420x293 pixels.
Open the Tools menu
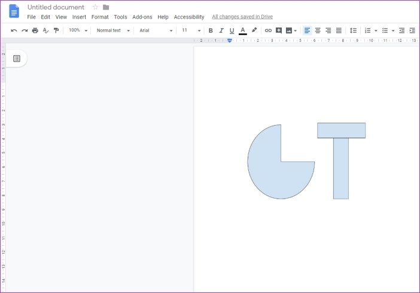point(120,17)
